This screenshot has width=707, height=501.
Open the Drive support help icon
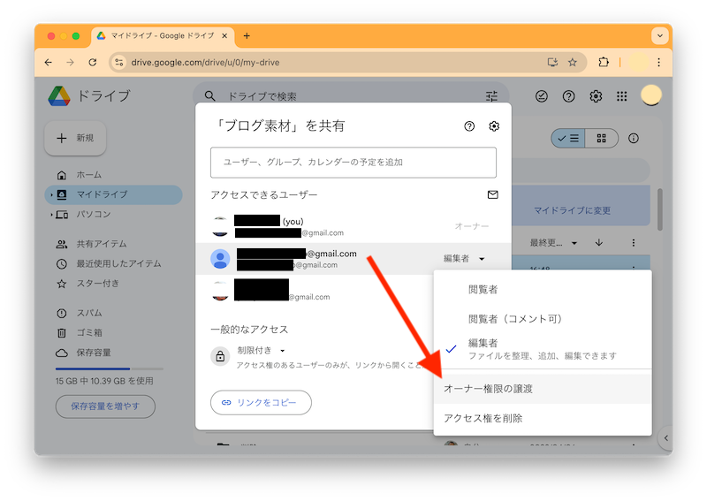[568, 95]
